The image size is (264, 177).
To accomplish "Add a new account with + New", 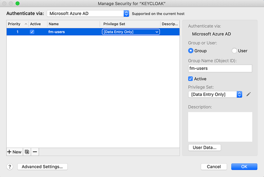I will point(14,152).
